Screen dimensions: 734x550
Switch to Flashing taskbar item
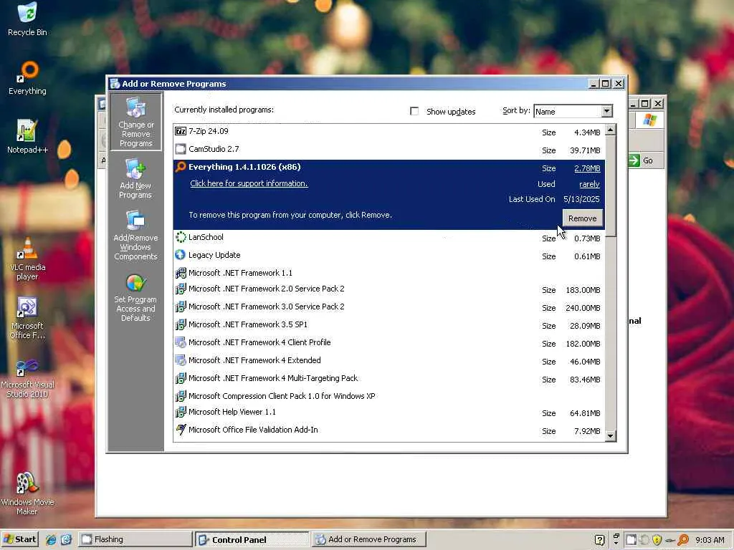(x=135, y=539)
